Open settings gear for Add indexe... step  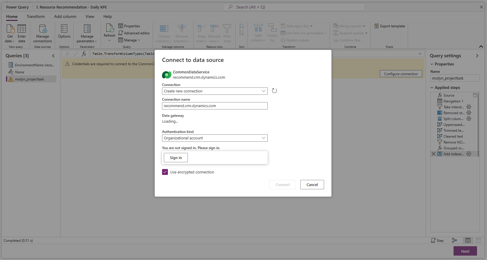coord(469,154)
